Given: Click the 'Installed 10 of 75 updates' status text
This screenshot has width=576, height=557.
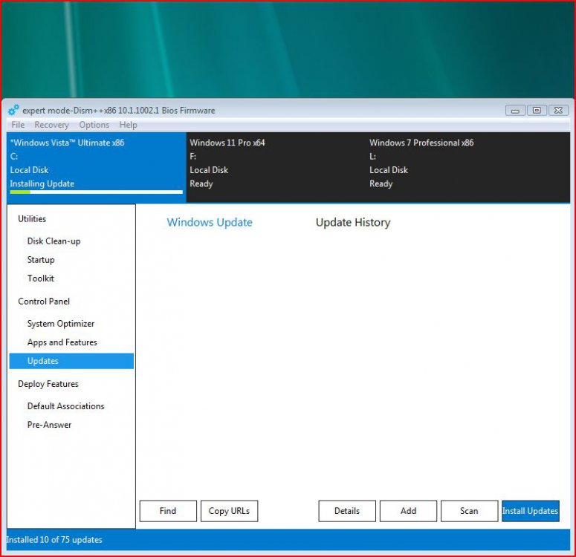Looking at the screenshot, I should tap(54, 540).
